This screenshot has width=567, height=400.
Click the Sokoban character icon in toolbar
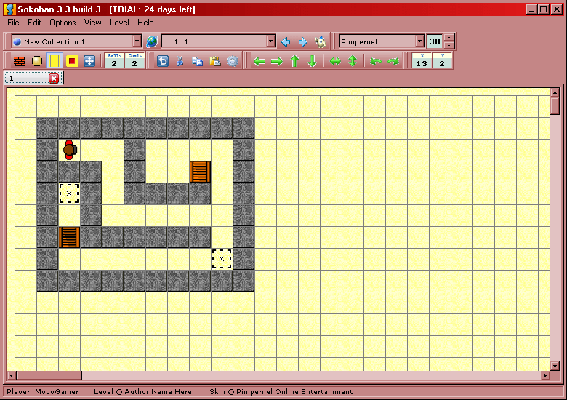(x=321, y=42)
